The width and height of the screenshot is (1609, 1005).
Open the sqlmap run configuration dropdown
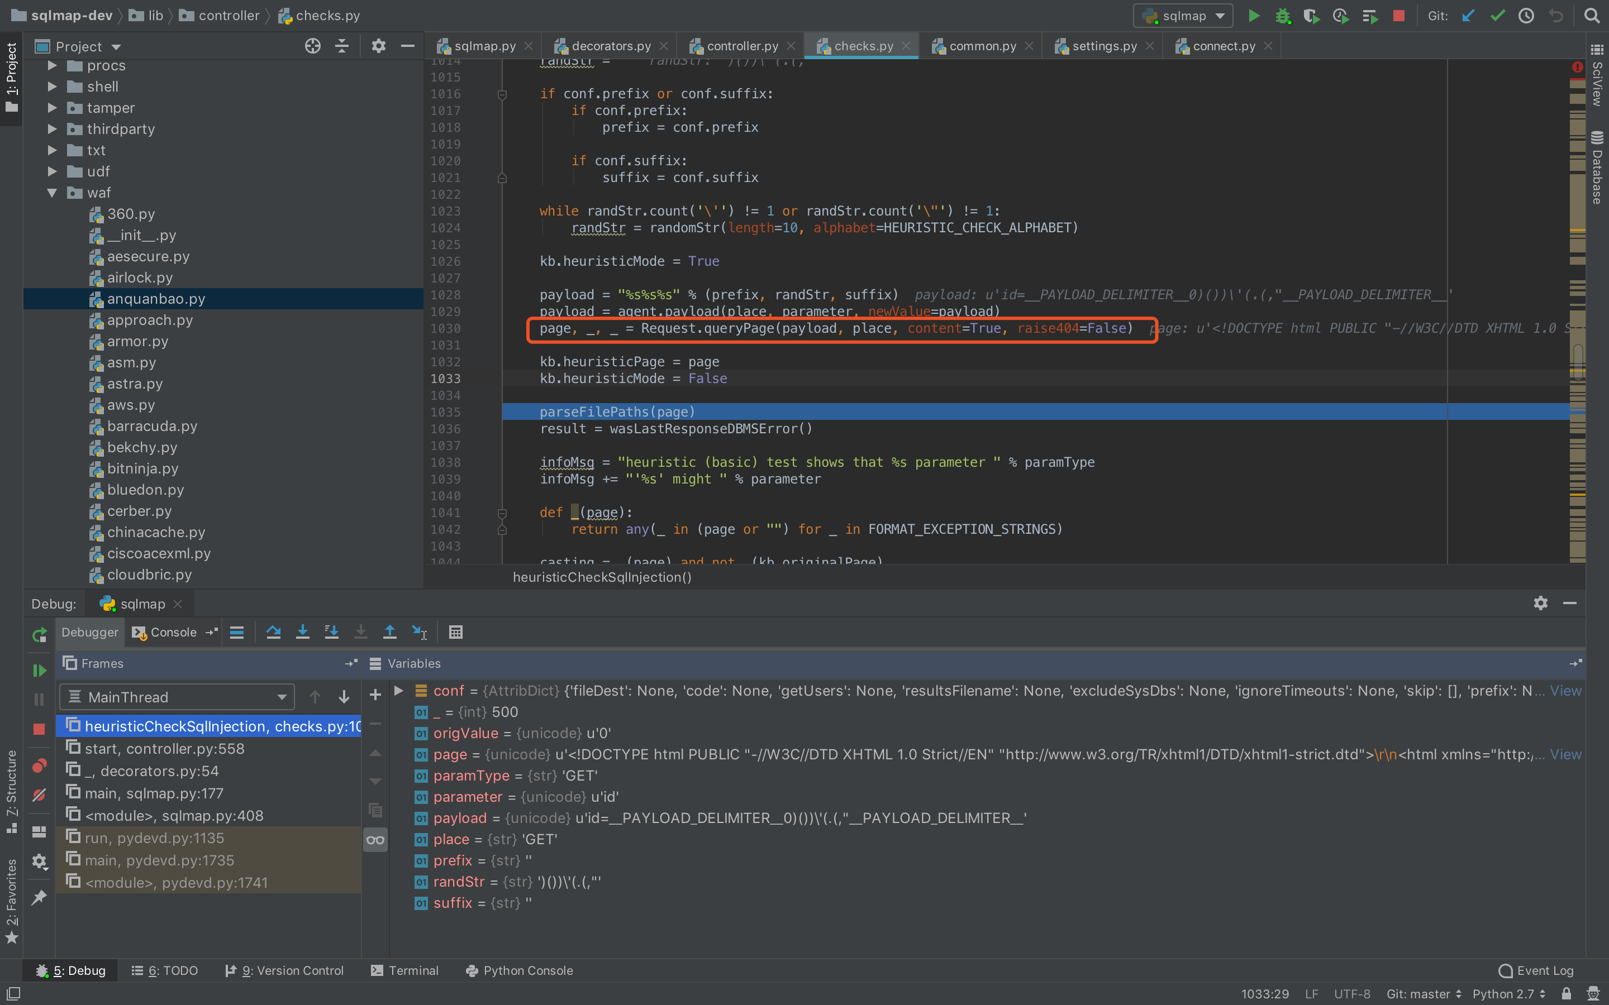point(1183,16)
